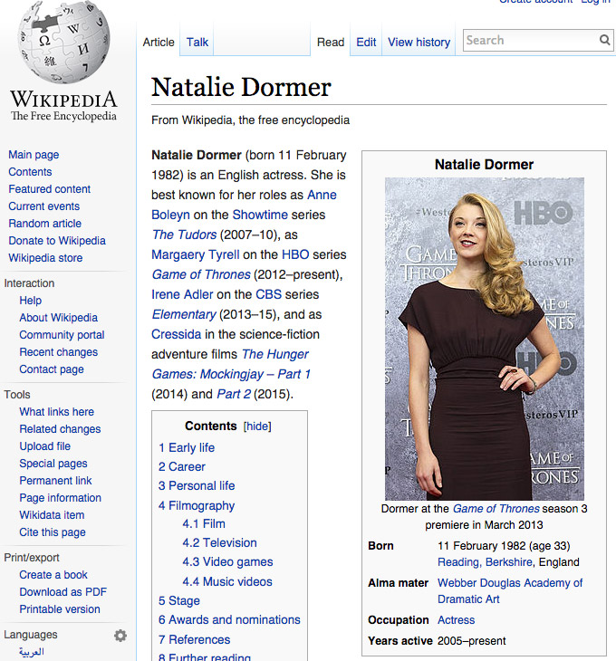
Task: Collapse the Tools sidebar heading
Action: [x=17, y=395]
